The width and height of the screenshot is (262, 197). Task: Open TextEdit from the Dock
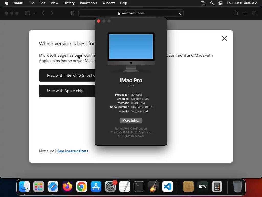click(125, 186)
